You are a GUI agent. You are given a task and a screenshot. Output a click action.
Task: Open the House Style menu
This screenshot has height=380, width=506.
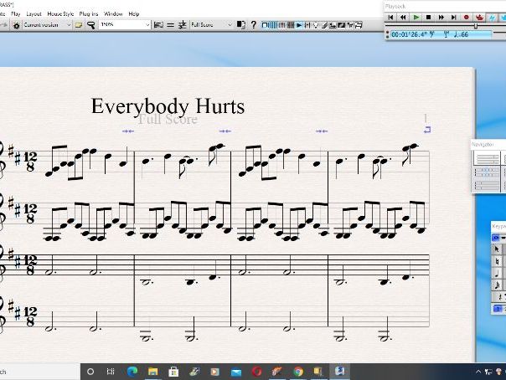[x=60, y=14]
